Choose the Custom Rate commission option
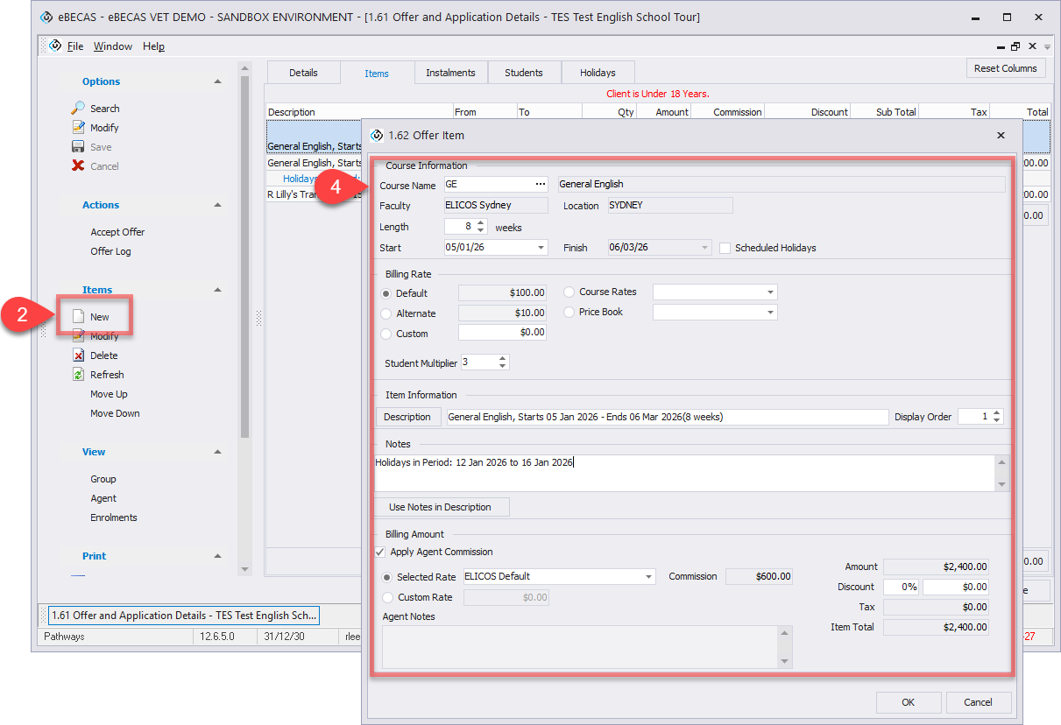Image resolution: width=1061 pixels, height=725 pixels. pos(387,597)
